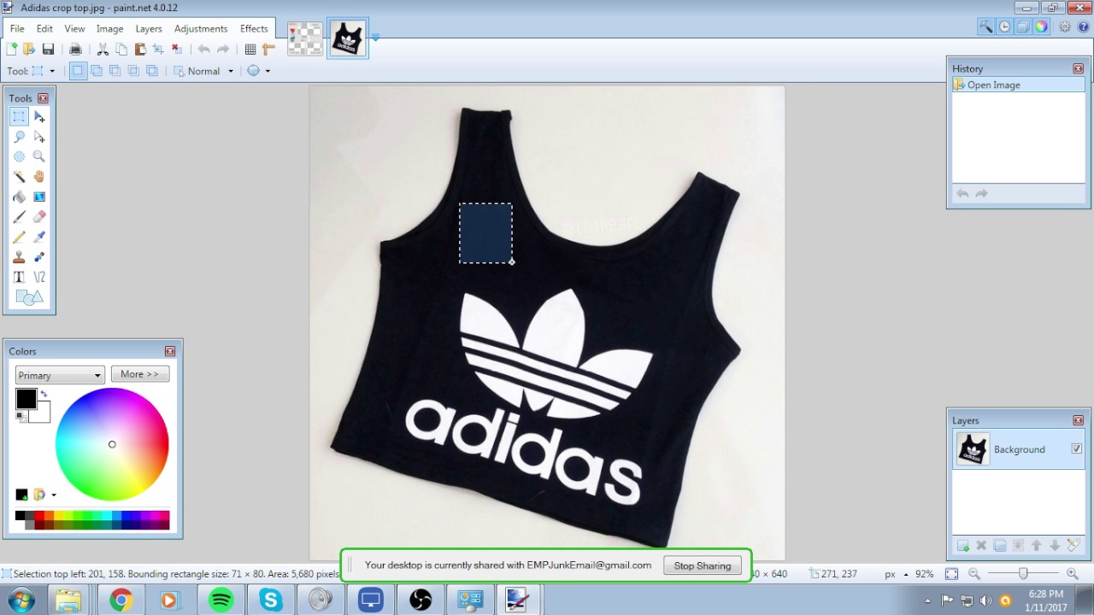Select the Magic Wand tool
The height and width of the screenshot is (615, 1094).
(x=19, y=177)
